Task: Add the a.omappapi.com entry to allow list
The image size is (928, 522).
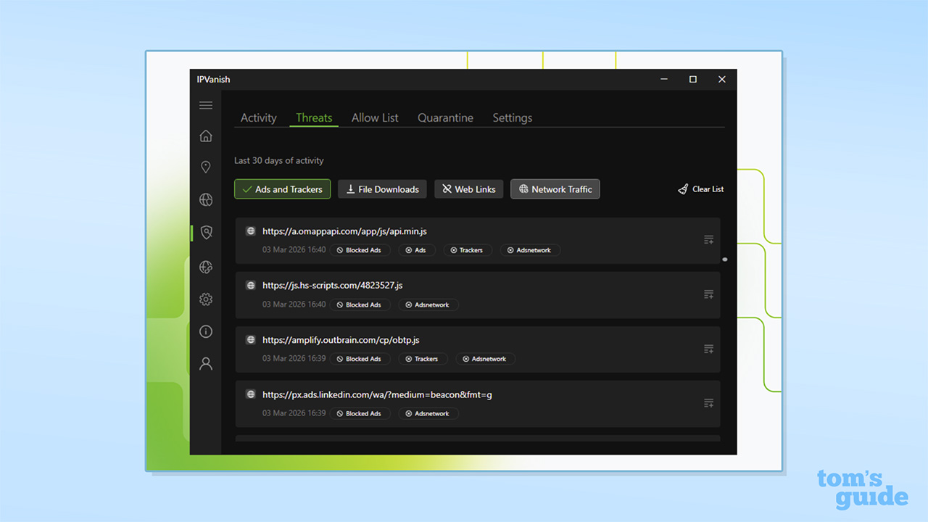Action: 708,239
